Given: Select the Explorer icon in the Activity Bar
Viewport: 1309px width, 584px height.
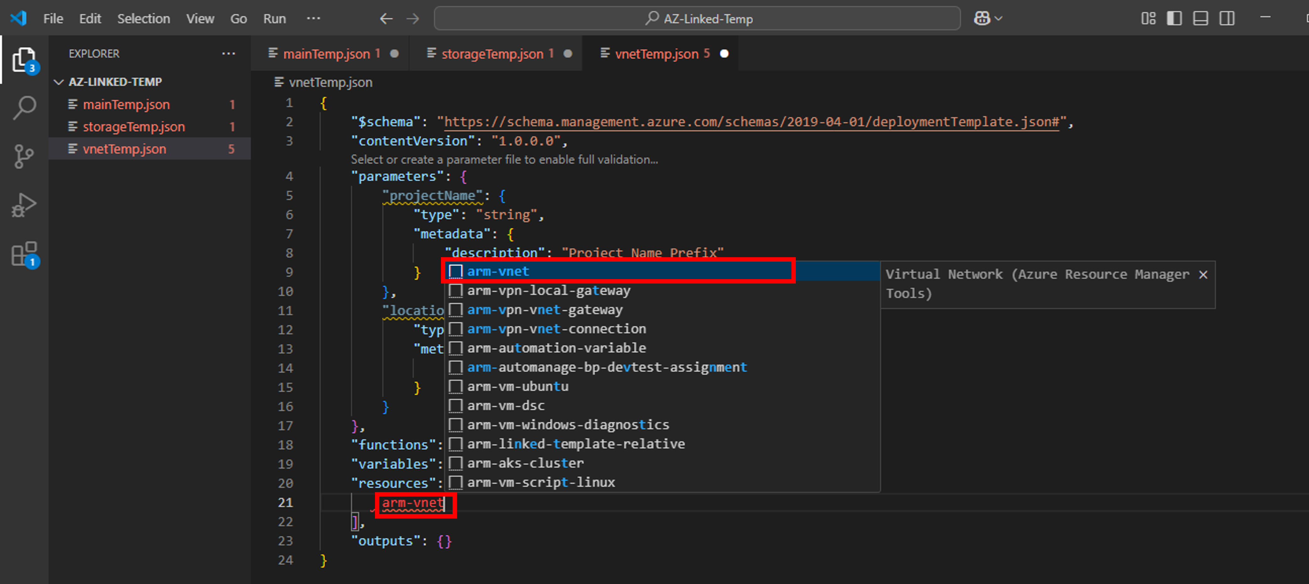Looking at the screenshot, I should pos(24,59).
